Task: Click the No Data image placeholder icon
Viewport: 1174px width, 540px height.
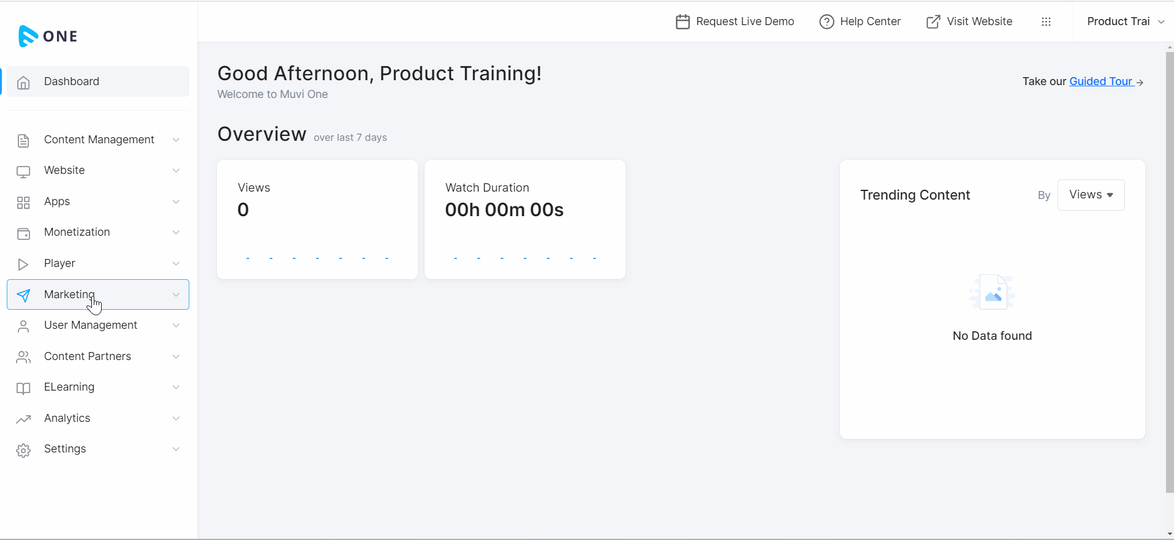Action: pos(992,291)
